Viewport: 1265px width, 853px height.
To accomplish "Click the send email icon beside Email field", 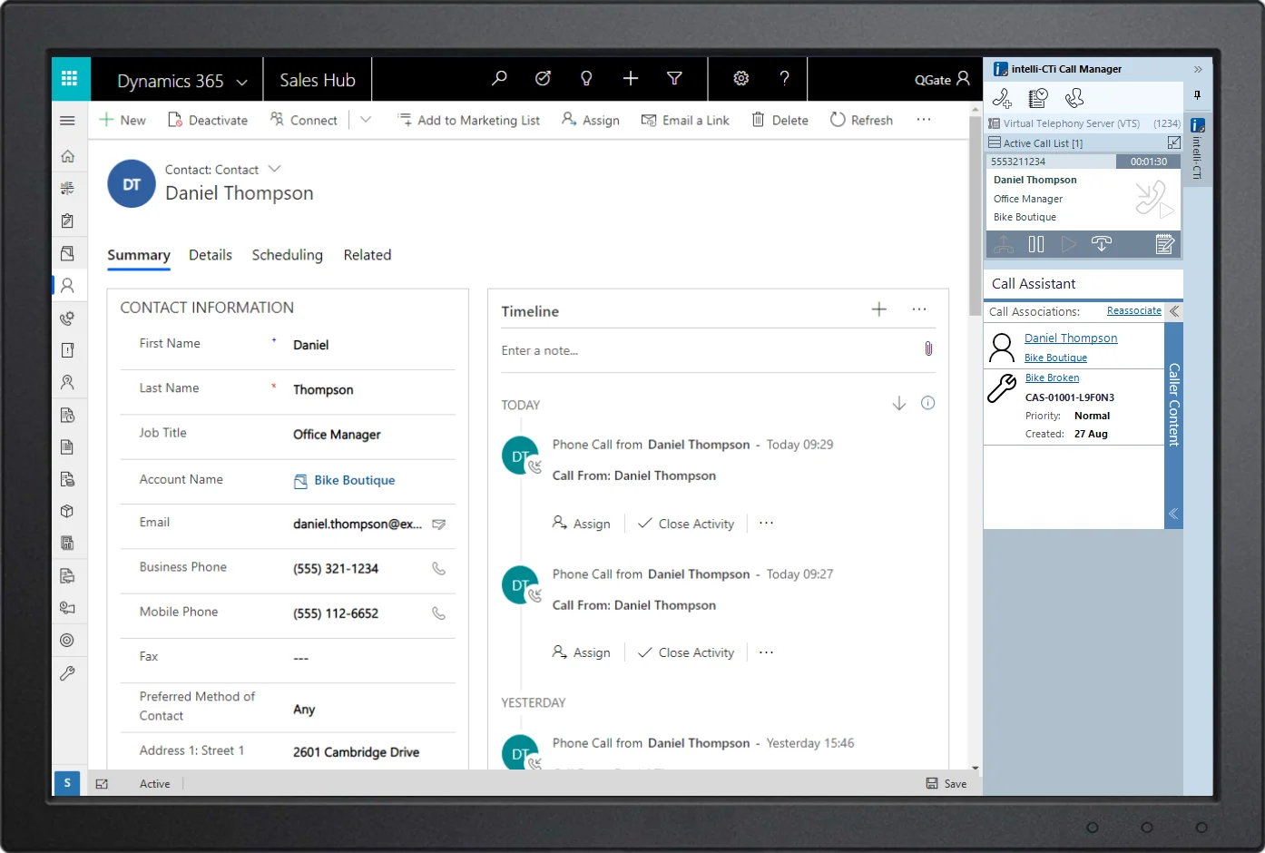I will pos(439,525).
